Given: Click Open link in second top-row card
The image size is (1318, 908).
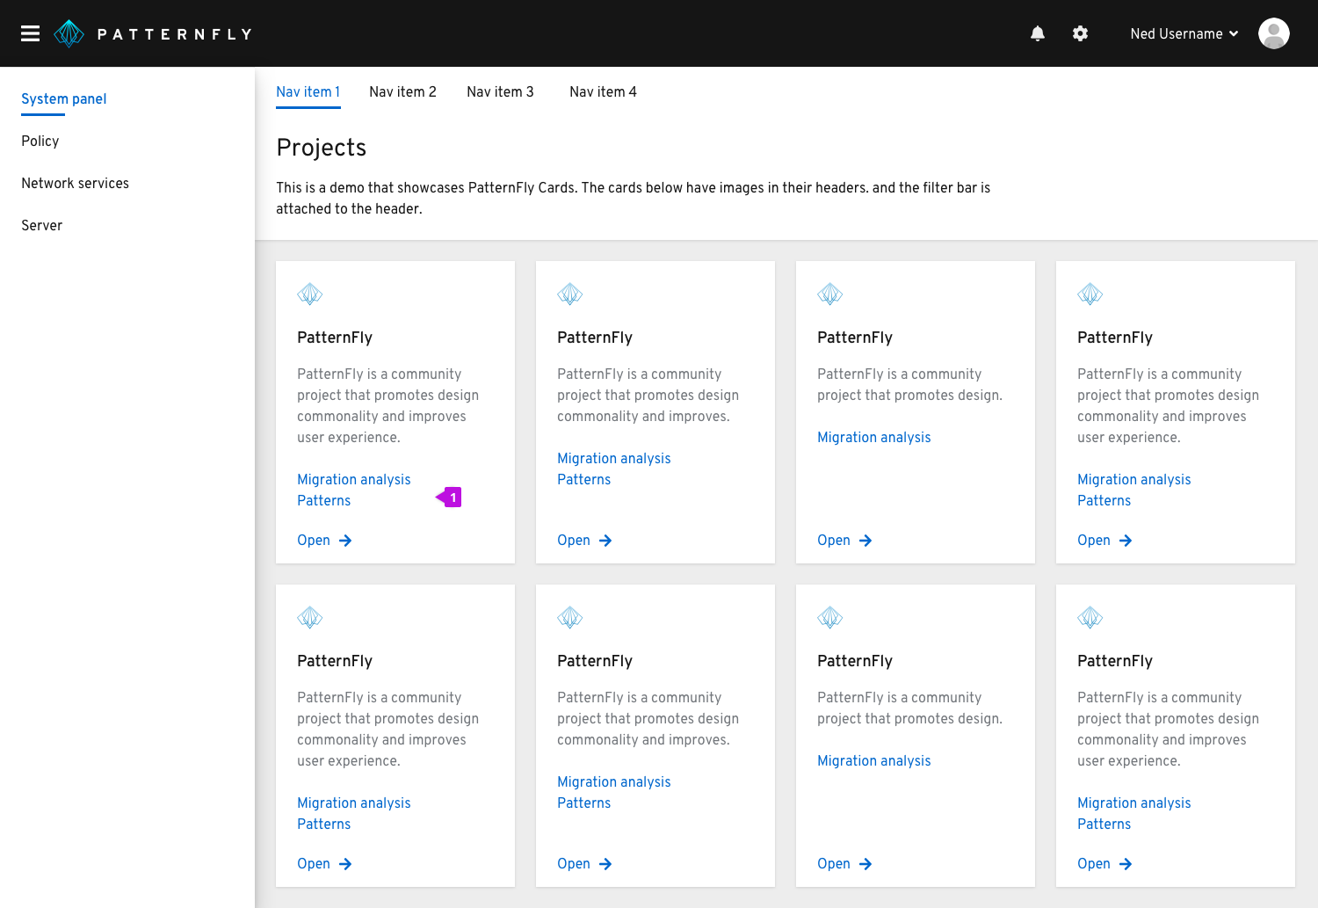Looking at the screenshot, I should tap(584, 540).
